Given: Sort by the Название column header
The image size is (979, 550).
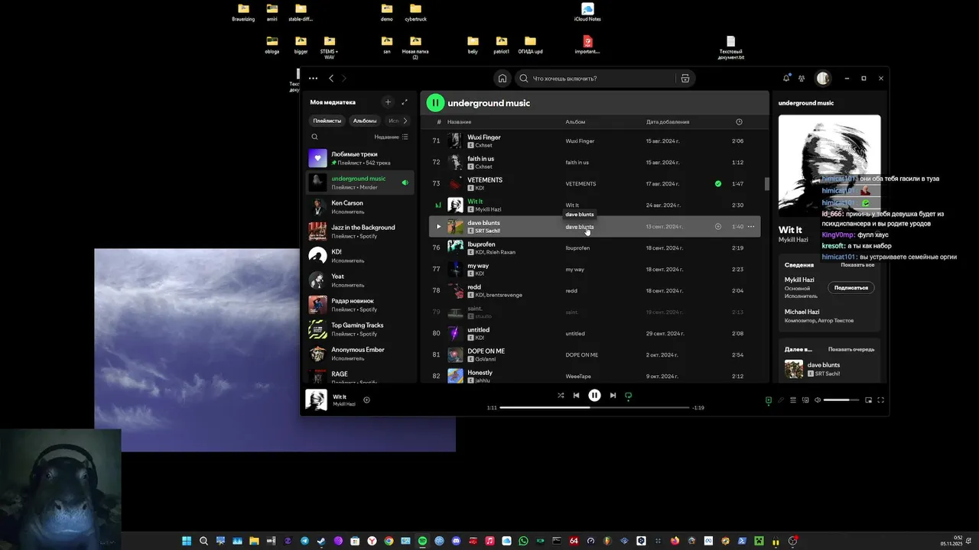Looking at the screenshot, I should click(460, 121).
